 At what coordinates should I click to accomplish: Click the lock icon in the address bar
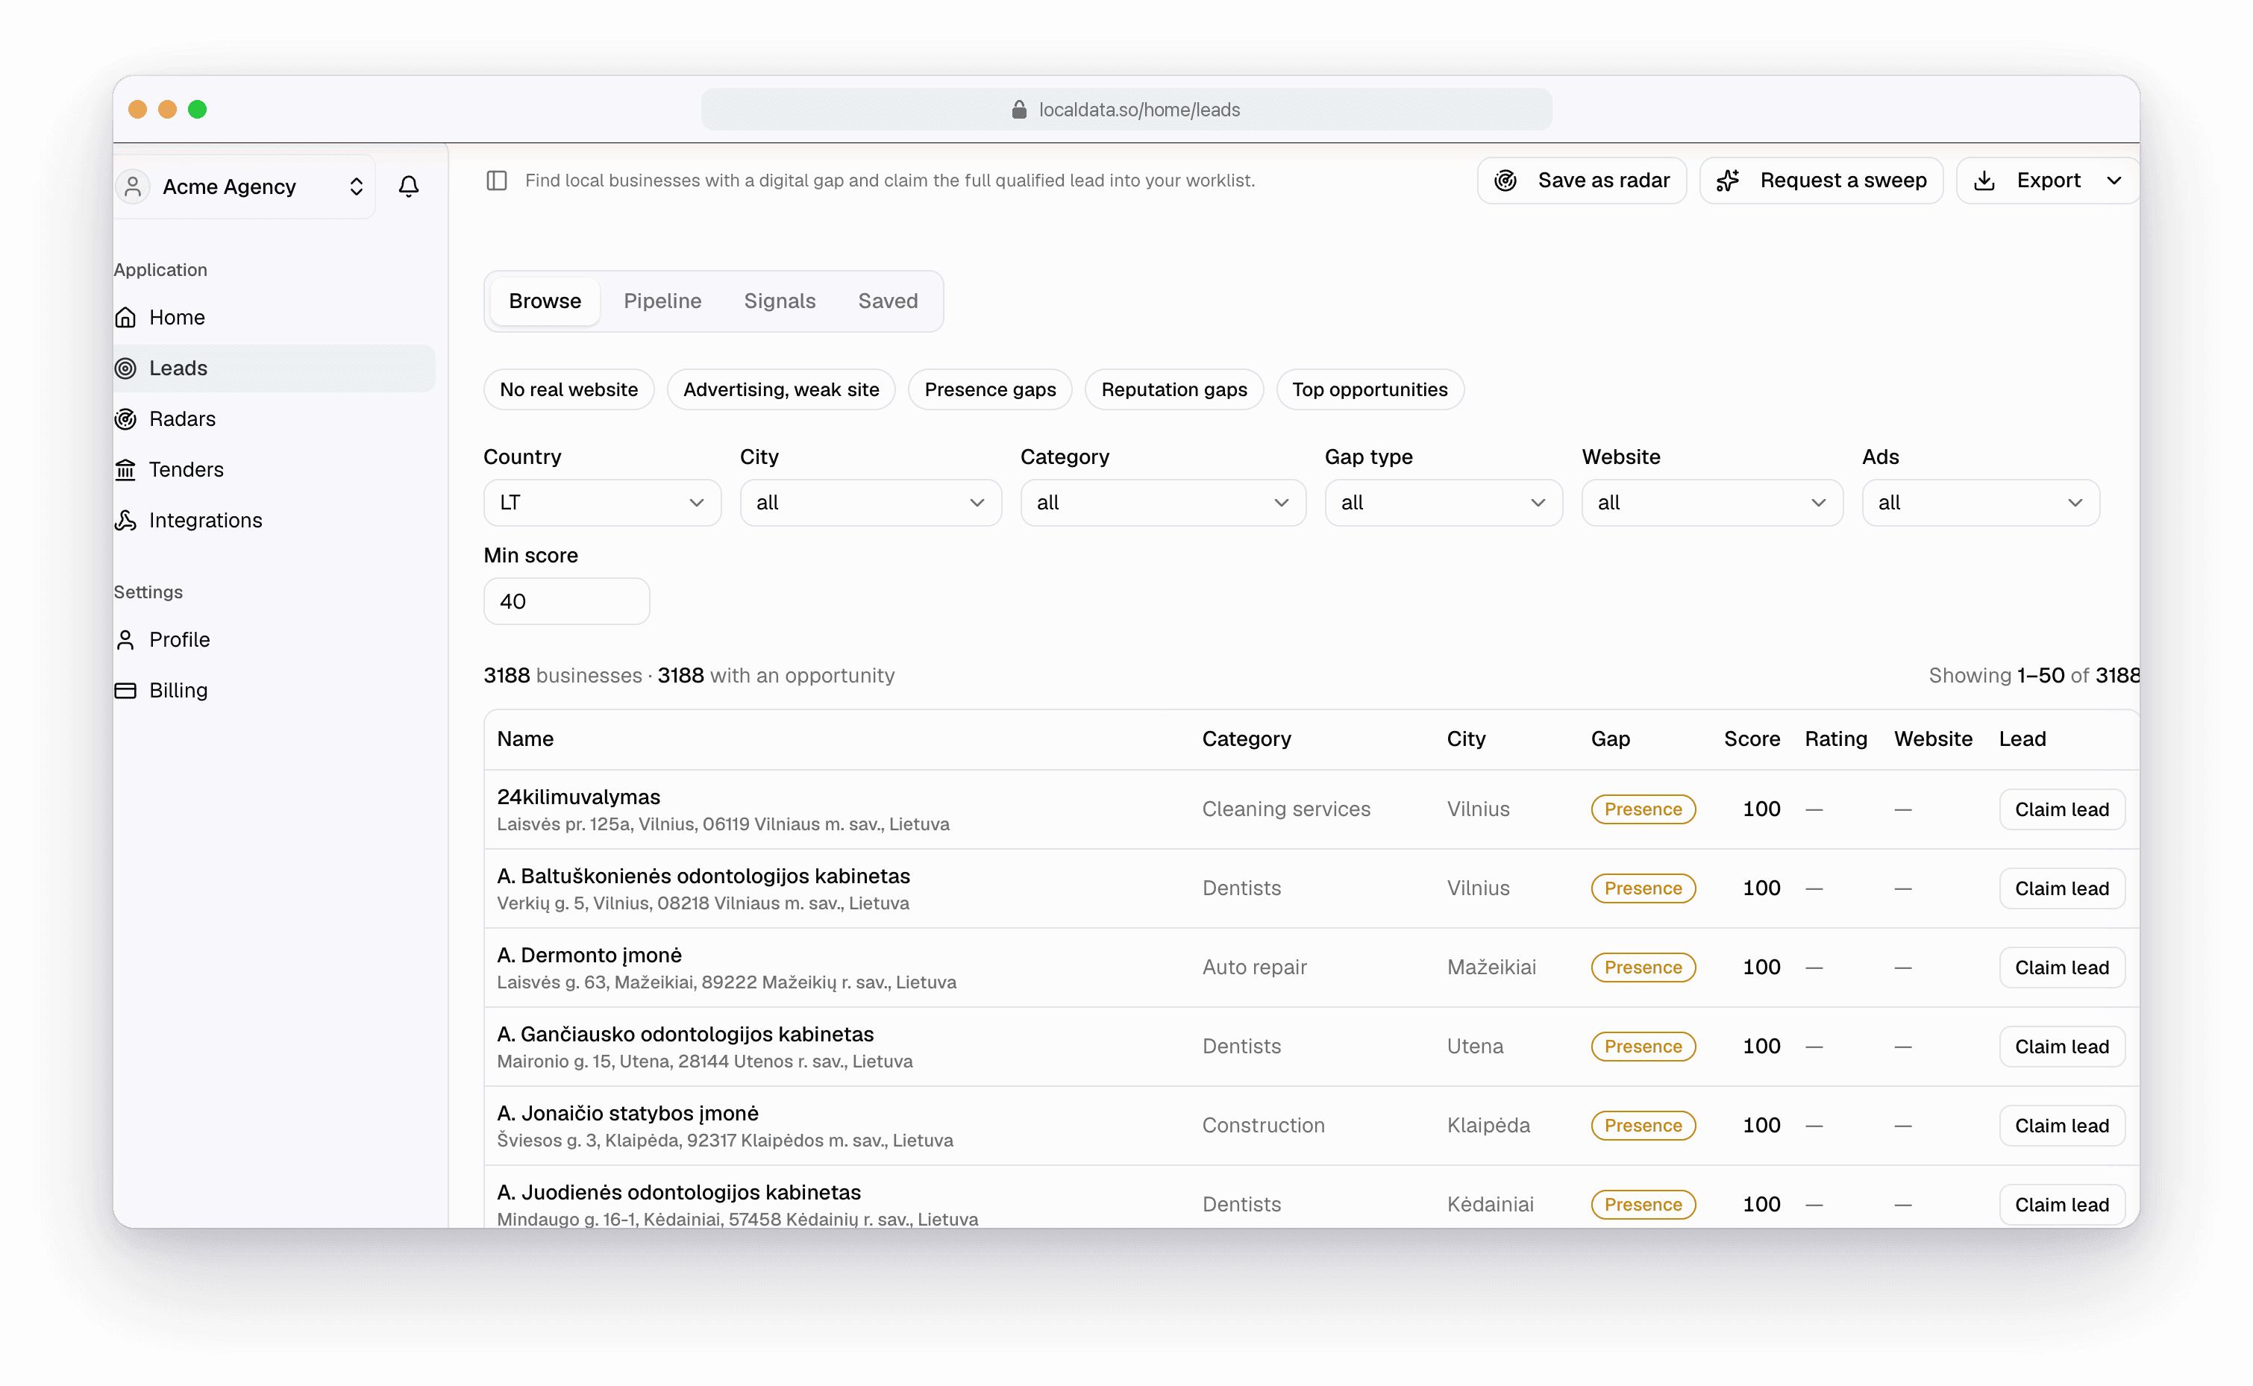tap(1019, 110)
